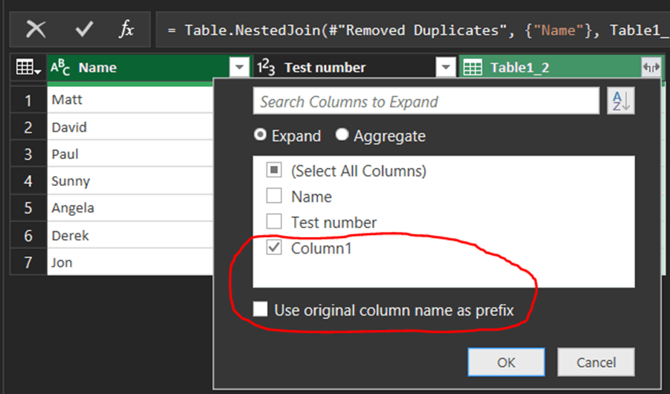Click into the formula bar text
Viewport: 670px width, 394px height.
click(x=412, y=30)
